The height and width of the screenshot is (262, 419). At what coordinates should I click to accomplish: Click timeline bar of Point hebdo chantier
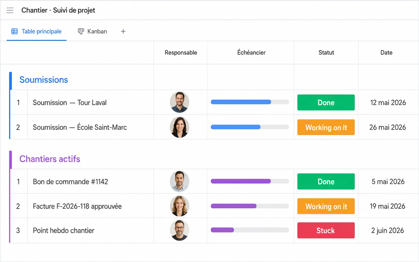click(250, 230)
